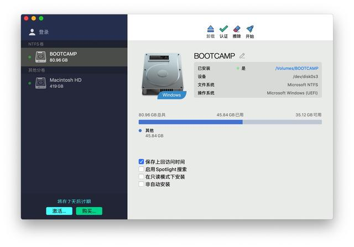Click the green status dot beside BOOTCAMP

point(29,57)
